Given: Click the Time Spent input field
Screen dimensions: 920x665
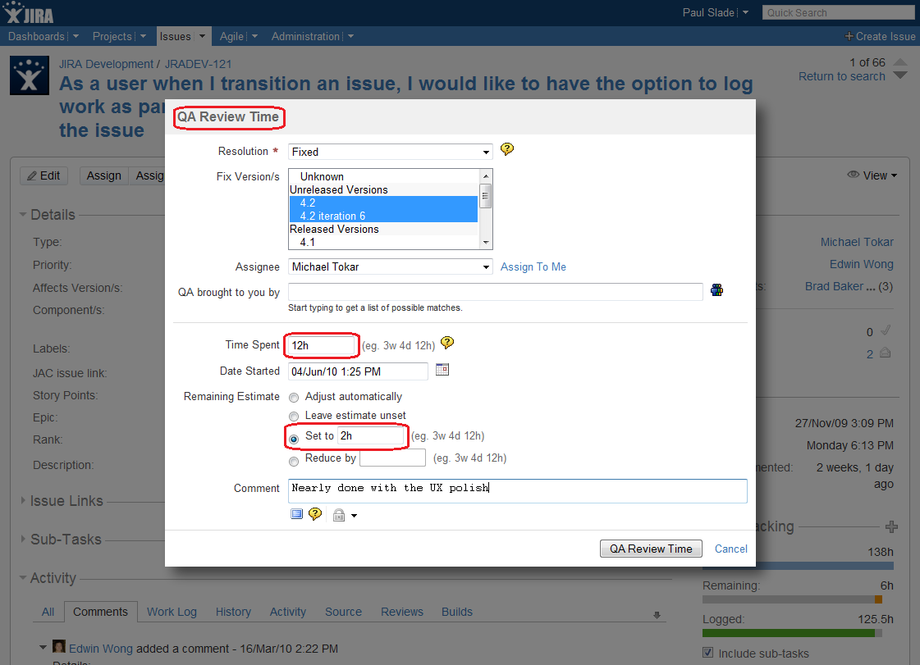Looking at the screenshot, I should click(322, 345).
